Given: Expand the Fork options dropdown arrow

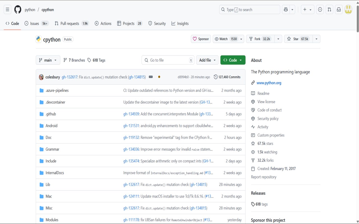Looking at the screenshot, I should pos(278,39).
